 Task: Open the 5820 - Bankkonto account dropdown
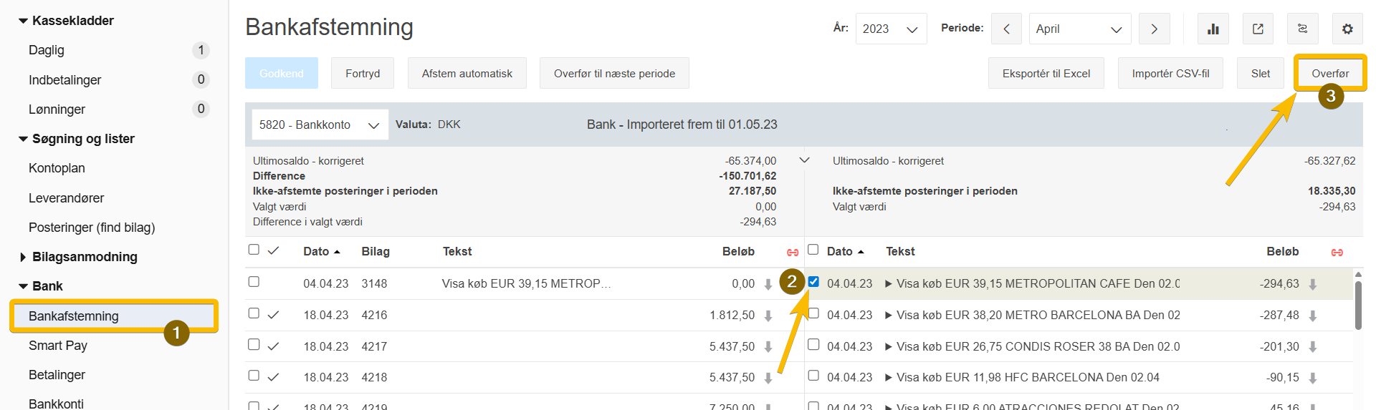click(x=319, y=125)
